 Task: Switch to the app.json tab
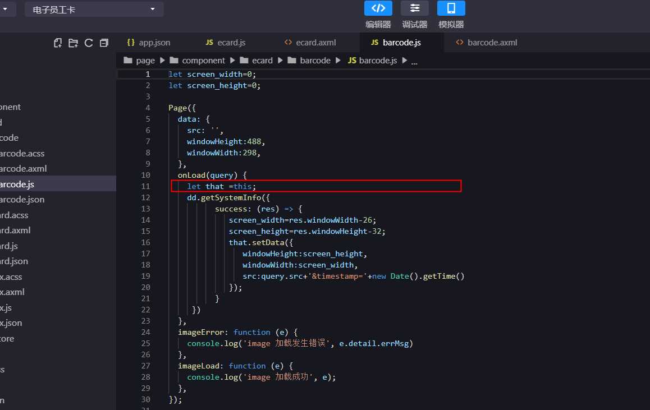click(x=148, y=42)
